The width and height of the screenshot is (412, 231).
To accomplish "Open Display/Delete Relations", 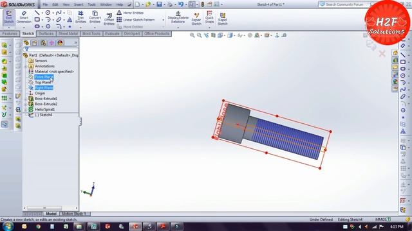I will click(178, 17).
